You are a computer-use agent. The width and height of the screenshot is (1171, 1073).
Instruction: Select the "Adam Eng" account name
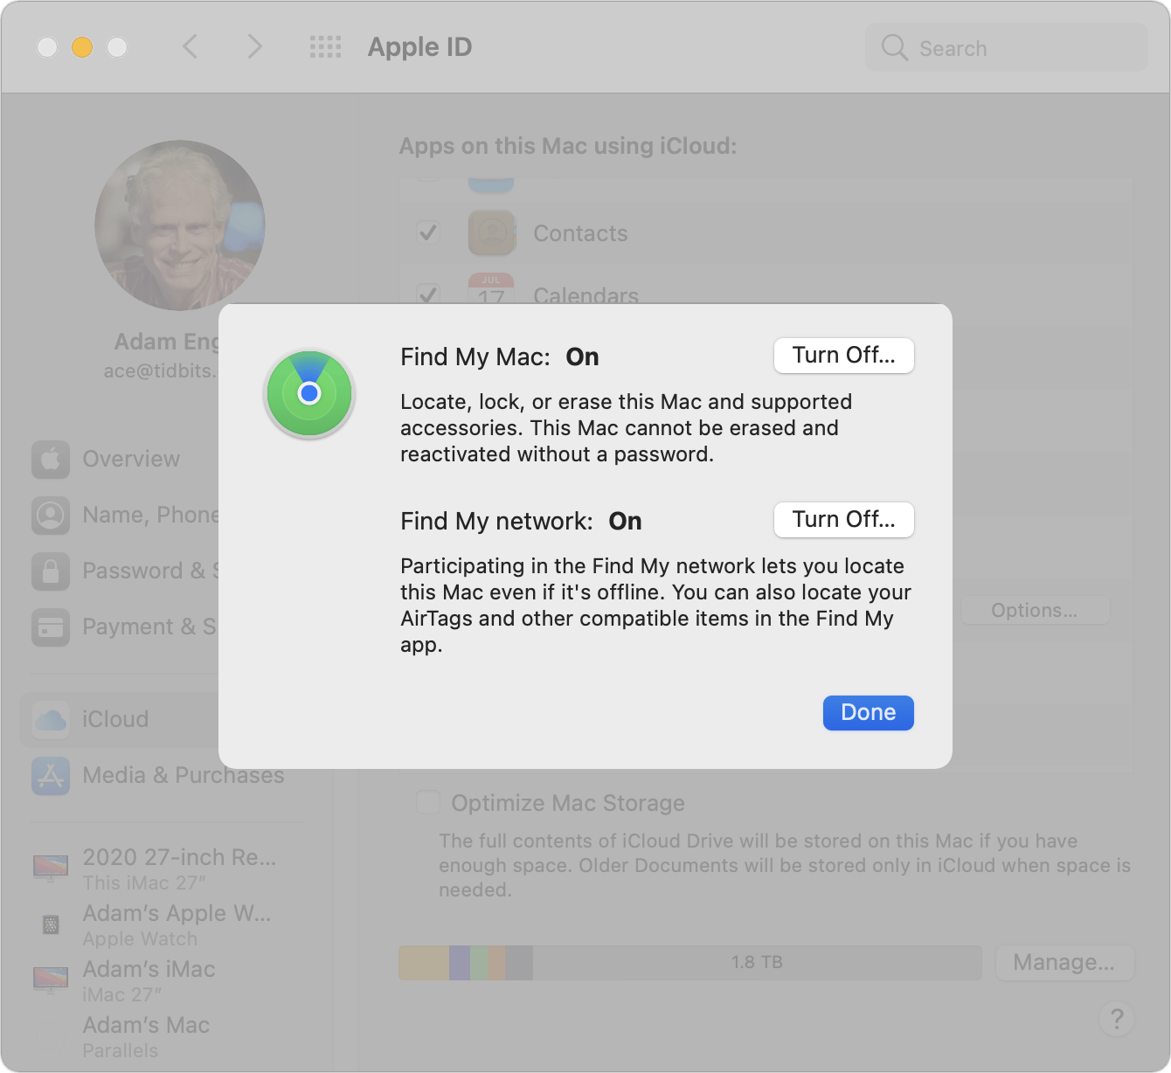point(166,342)
